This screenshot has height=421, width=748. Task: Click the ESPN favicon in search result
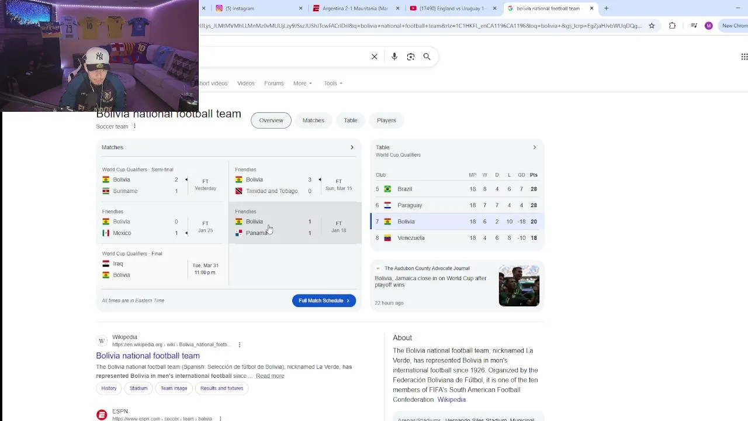[102, 415]
